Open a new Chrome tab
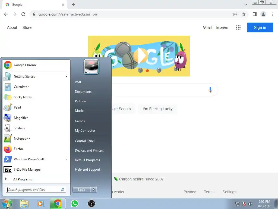278x209 pixels. point(73,5)
